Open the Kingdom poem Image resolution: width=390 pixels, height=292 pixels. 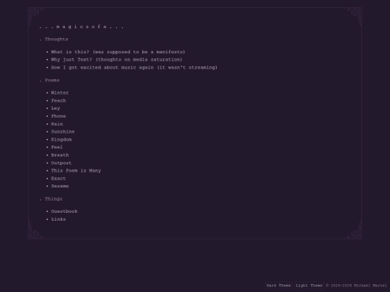point(61,140)
